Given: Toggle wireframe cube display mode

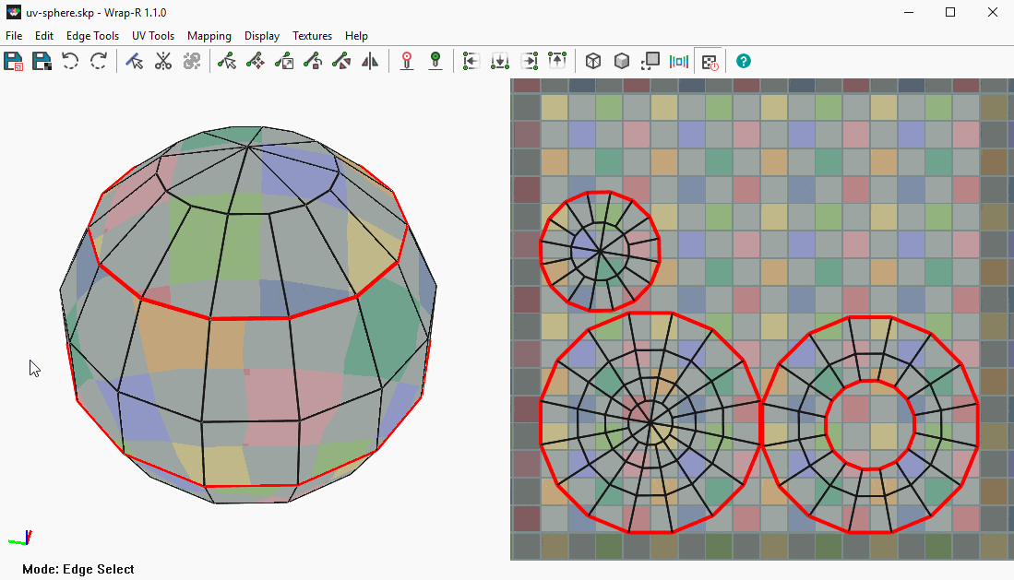Looking at the screenshot, I should point(594,62).
